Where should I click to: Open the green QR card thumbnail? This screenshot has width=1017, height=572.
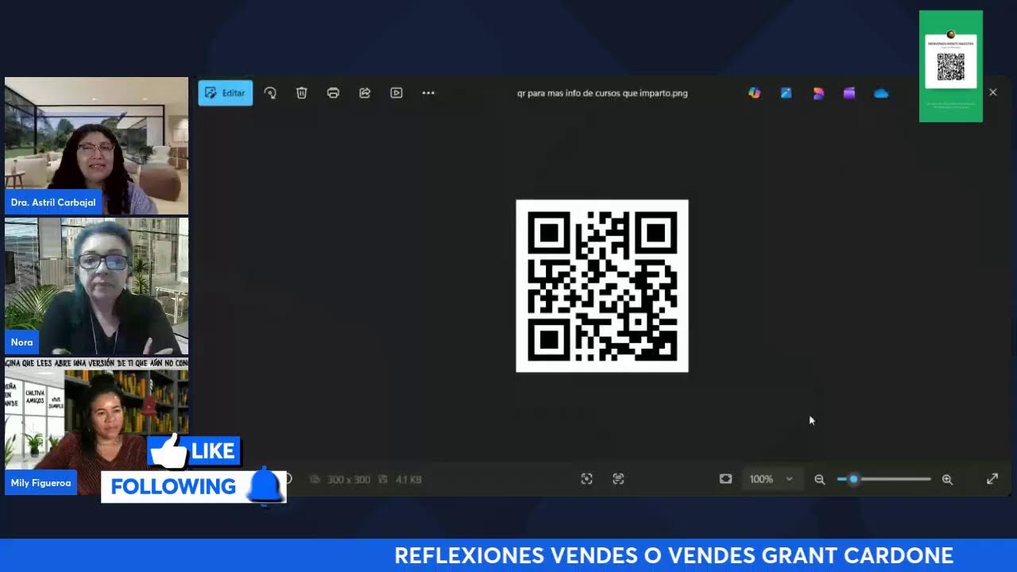pos(950,66)
